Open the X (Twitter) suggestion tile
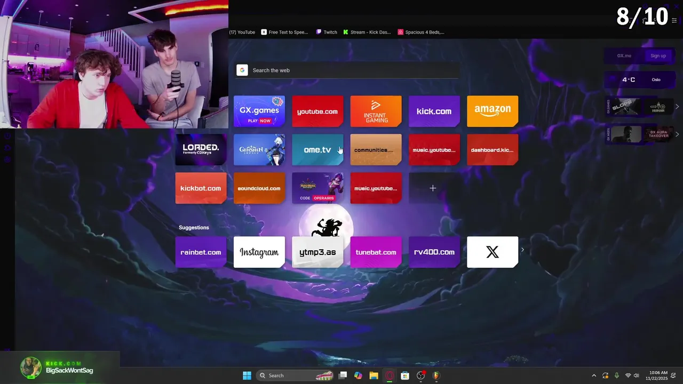683x384 pixels. (x=493, y=252)
